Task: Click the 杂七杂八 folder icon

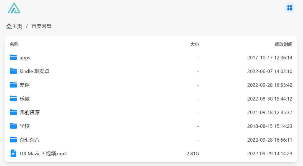Action: point(13,140)
